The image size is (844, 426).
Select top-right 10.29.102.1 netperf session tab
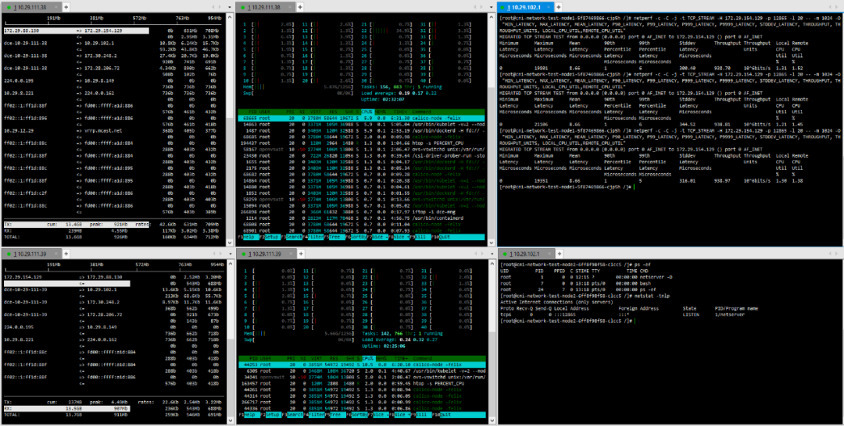pyautogui.click(x=525, y=7)
